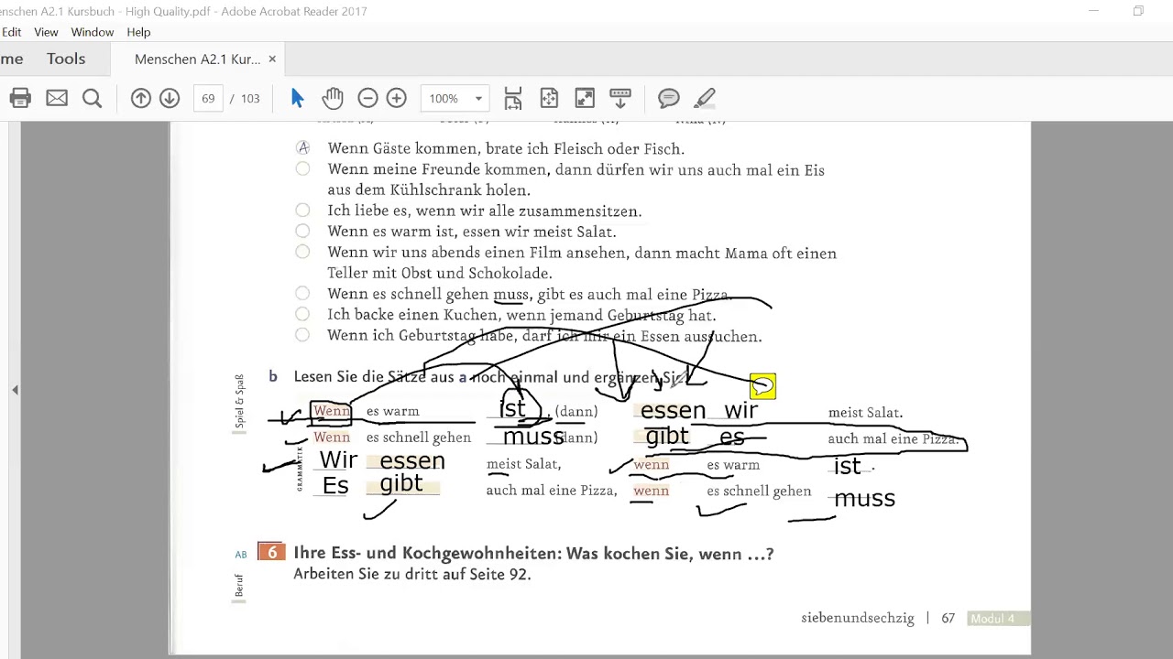1173x659 pixels.
Task: Open the Edit menu
Action: tap(11, 32)
